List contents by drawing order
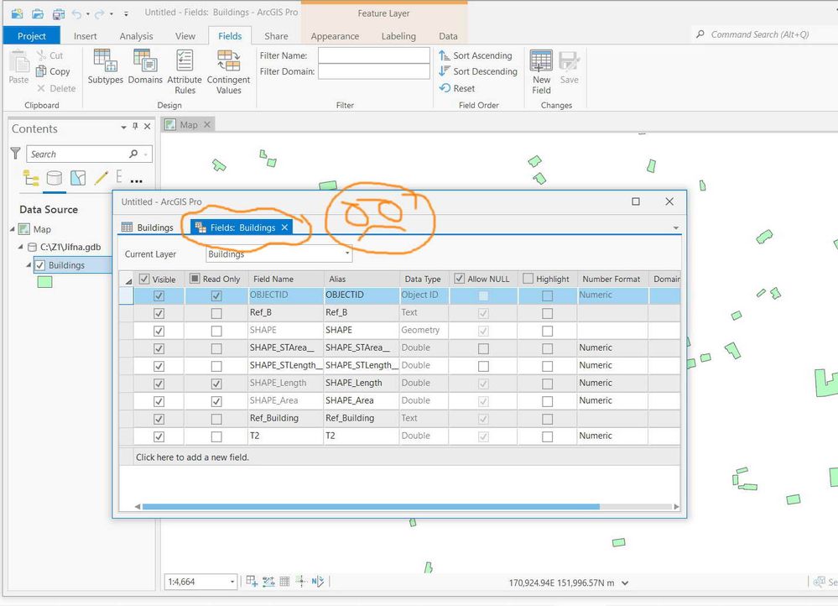 tap(31, 178)
